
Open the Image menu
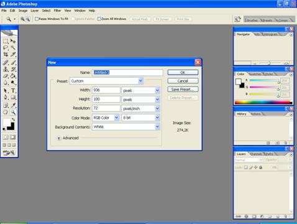coord(23,11)
